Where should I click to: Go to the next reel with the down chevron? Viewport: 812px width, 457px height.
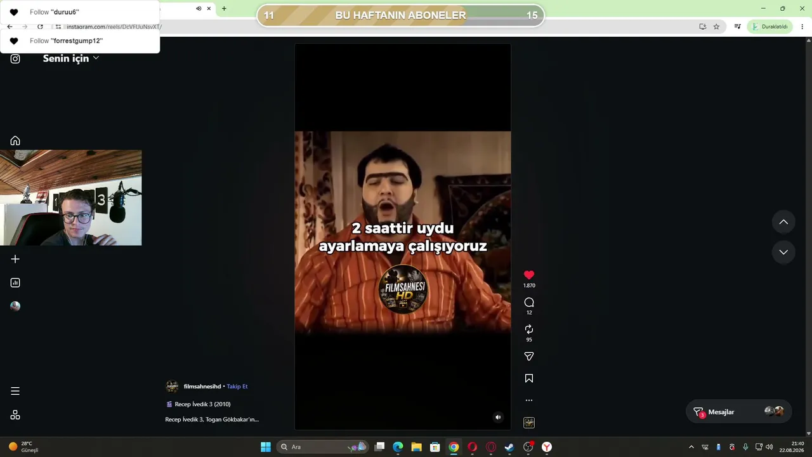pyautogui.click(x=783, y=252)
